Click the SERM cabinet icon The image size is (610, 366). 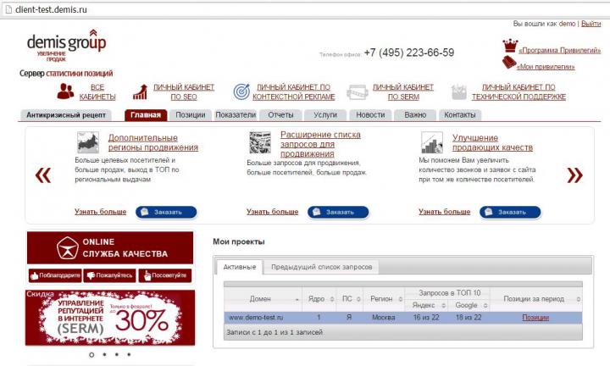[x=358, y=92]
